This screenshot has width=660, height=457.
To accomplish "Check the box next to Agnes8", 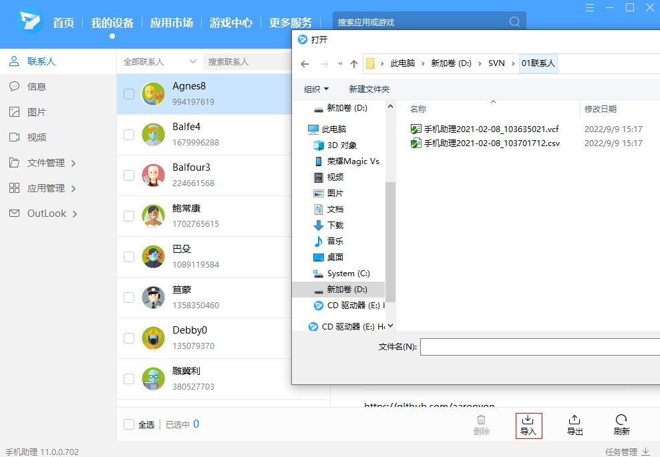I will [129, 94].
